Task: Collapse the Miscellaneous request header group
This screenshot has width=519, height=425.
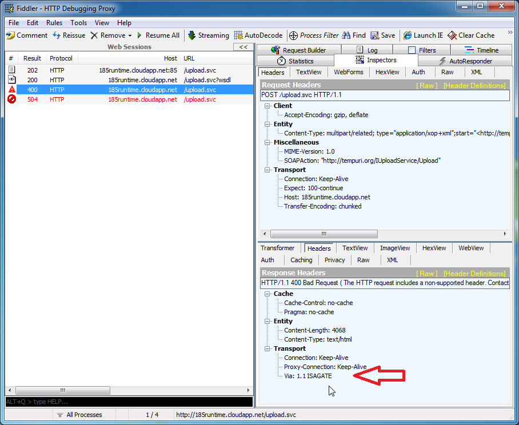Action: point(268,142)
